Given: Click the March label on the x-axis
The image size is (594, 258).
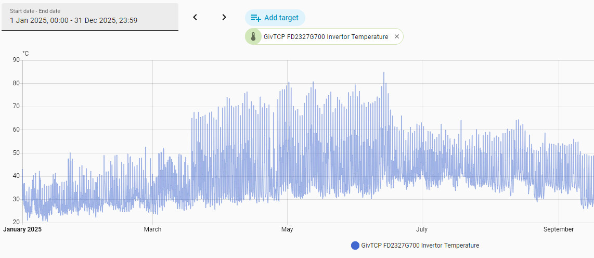Looking at the screenshot, I should [x=152, y=229].
